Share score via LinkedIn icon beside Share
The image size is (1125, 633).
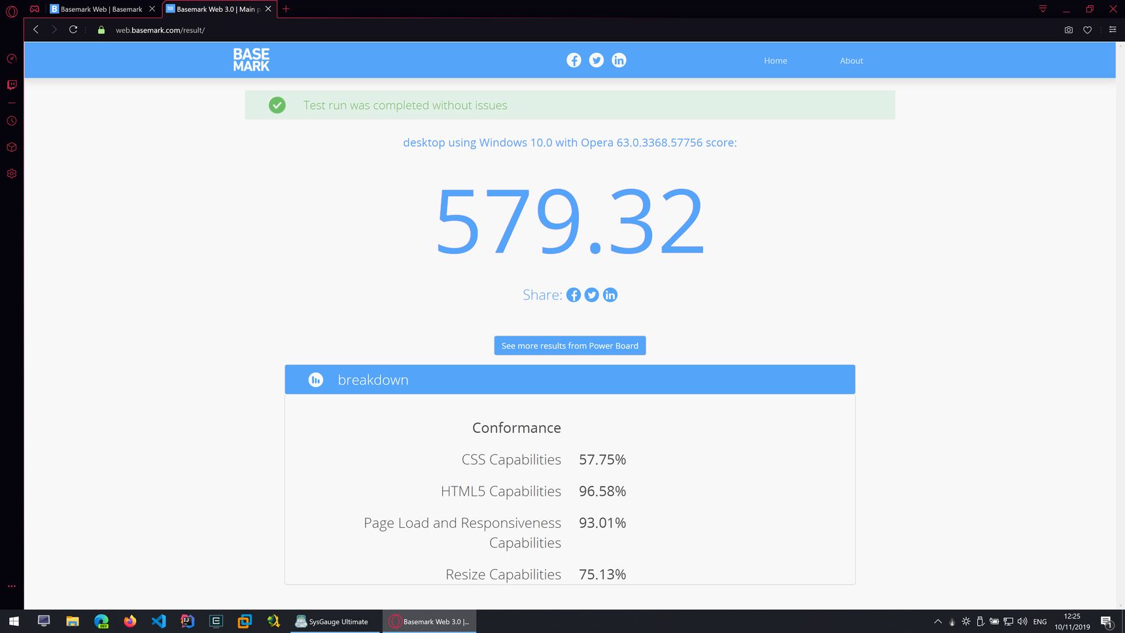(x=610, y=295)
